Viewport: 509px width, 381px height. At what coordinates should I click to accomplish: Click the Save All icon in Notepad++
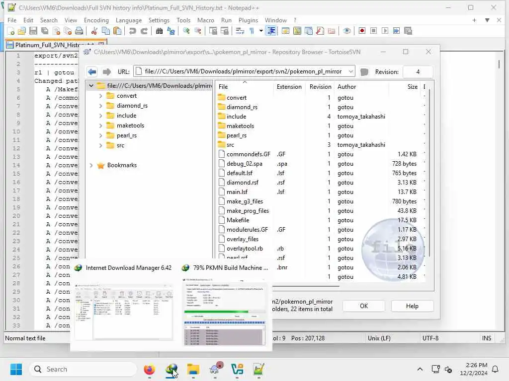click(x=45, y=31)
